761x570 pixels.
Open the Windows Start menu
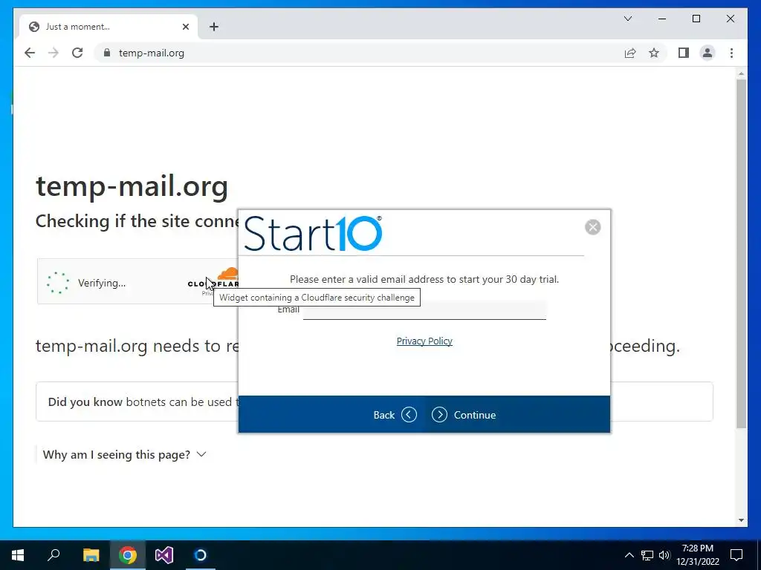pyautogui.click(x=18, y=555)
